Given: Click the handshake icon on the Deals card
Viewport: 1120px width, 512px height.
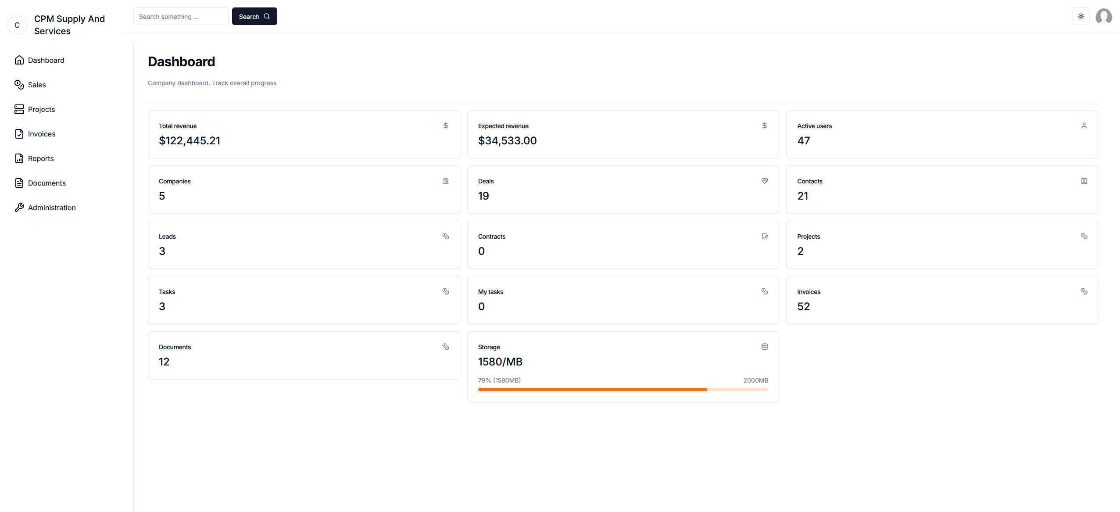Looking at the screenshot, I should point(765,181).
